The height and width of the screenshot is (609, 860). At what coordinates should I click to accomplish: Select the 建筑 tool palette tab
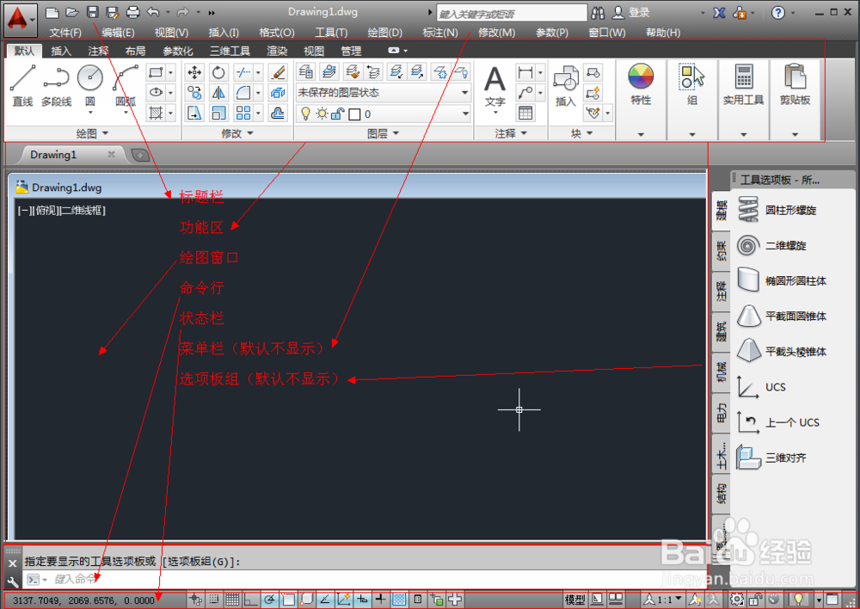pos(721,331)
